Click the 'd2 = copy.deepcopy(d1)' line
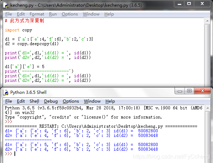Viewport: 213px width, 163px height. click(32, 44)
